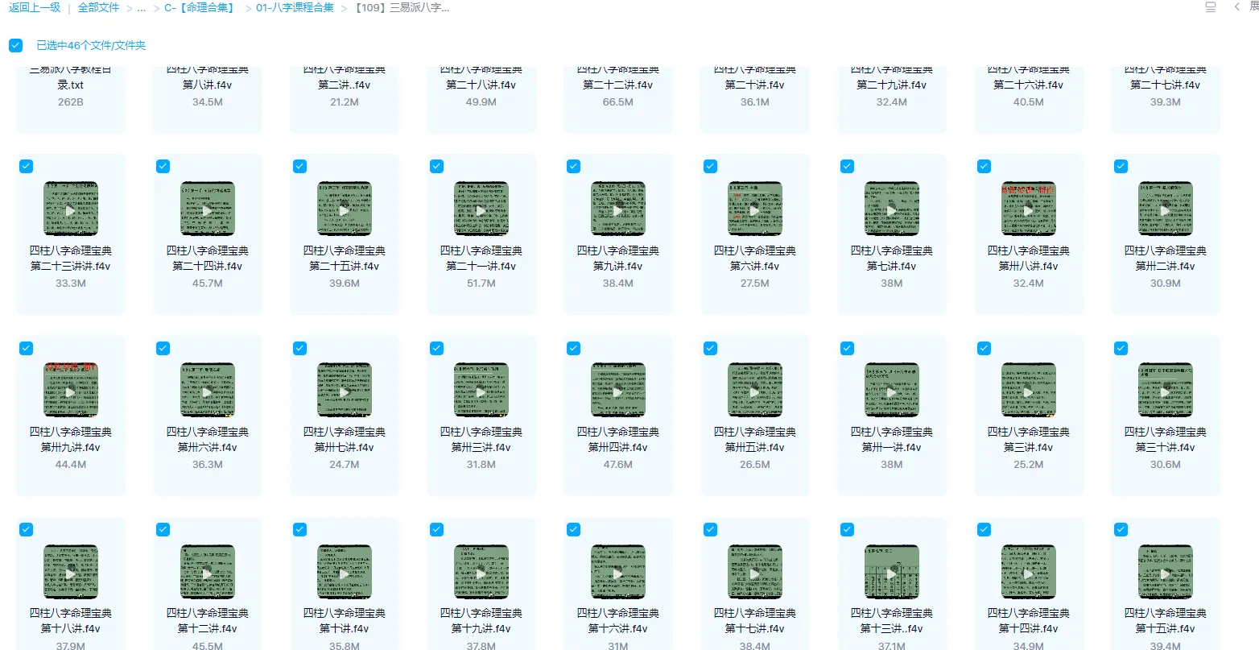
Task: Deselect the 第九讲.f4v checkbox
Action: point(573,166)
